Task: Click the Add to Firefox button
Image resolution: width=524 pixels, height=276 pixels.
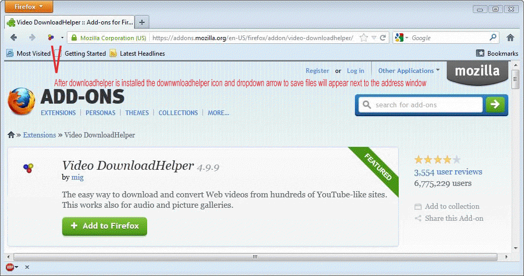Action: pos(104,226)
